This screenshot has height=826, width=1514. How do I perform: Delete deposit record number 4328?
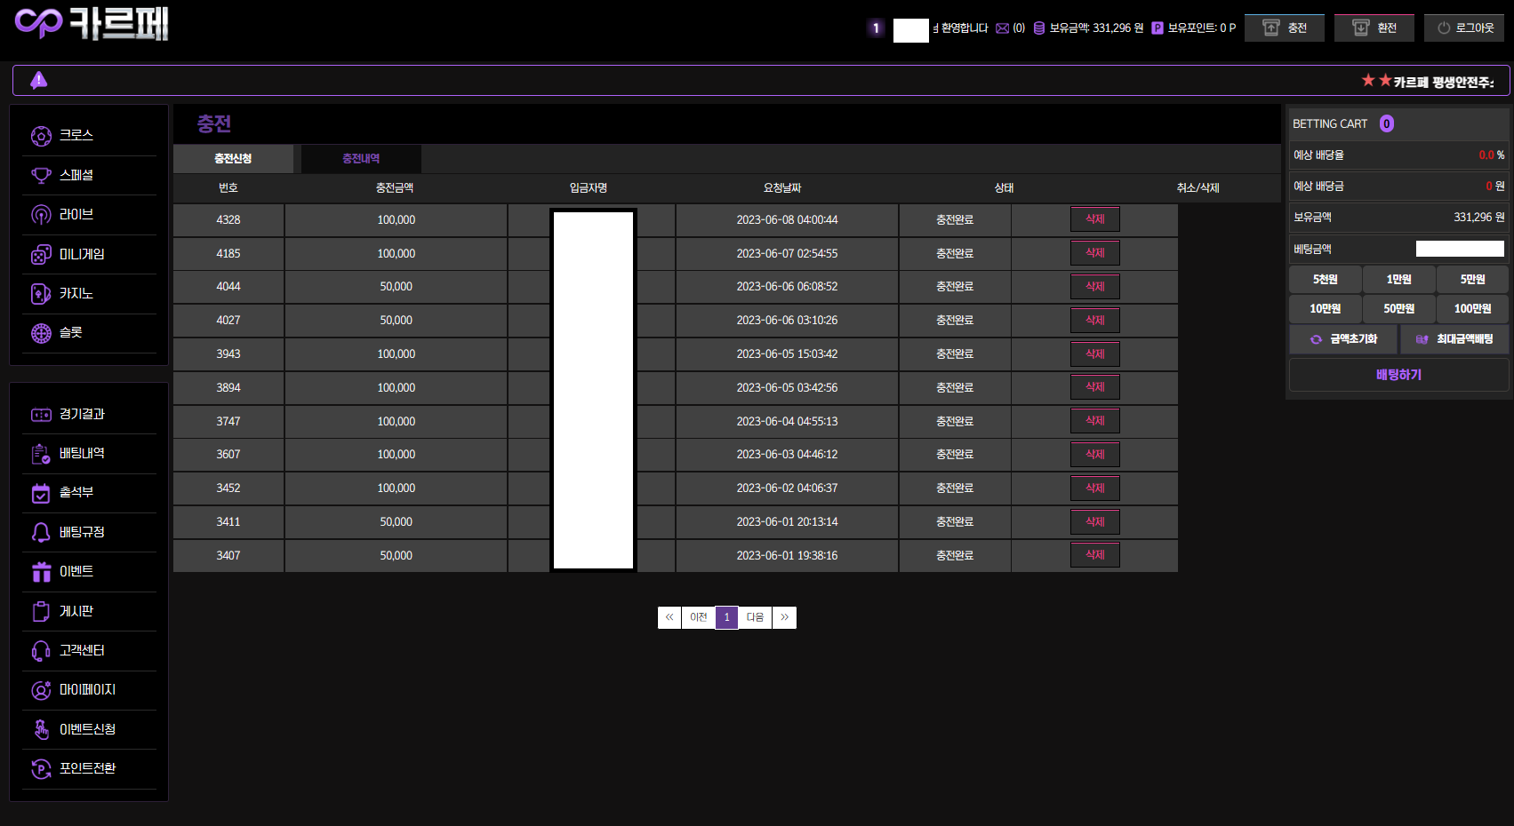point(1094,219)
